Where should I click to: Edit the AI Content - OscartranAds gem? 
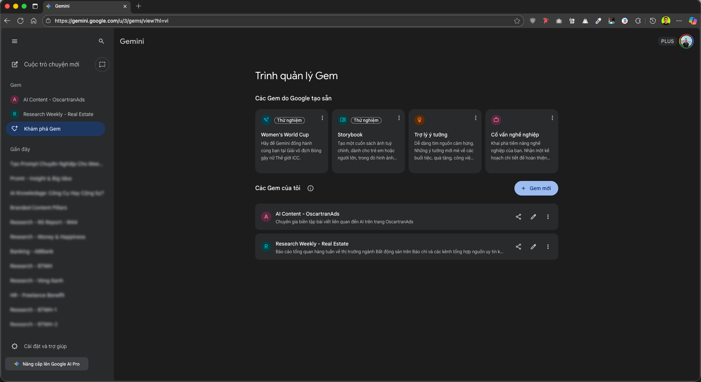(533, 217)
